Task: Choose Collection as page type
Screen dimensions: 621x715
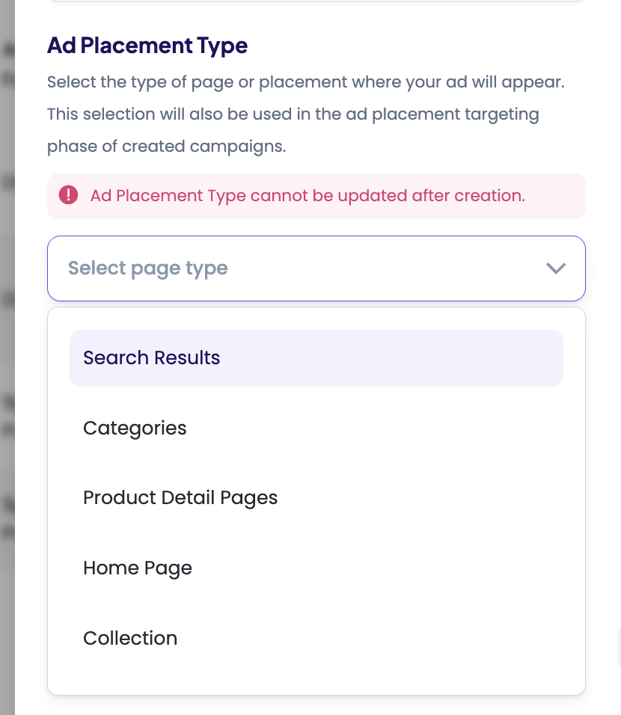Action: [130, 639]
